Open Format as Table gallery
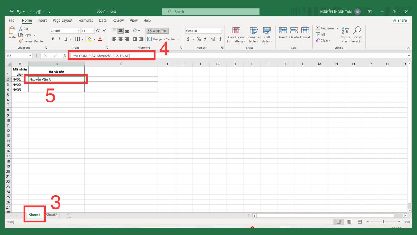The image size is (417, 235). coord(254,35)
